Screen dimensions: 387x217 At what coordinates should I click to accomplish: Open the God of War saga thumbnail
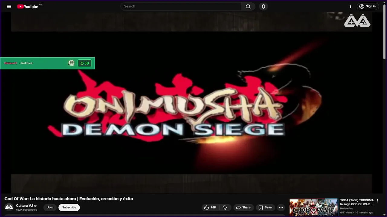click(314, 208)
